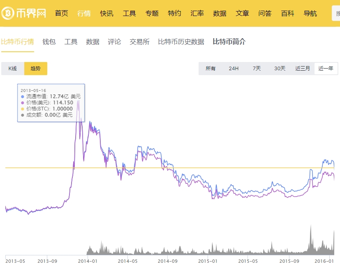Click the 币界网 logo icon

click(8, 13)
